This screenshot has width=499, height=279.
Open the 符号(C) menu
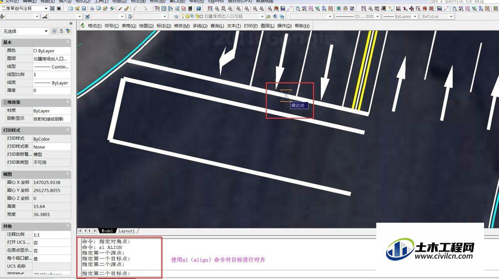(x=112, y=26)
